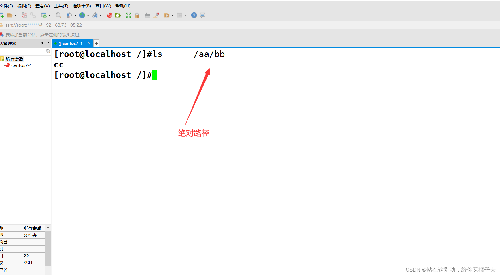The height and width of the screenshot is (275, 500).
Task: Click the plus button to add tab
Action: (x=96, y=43)
